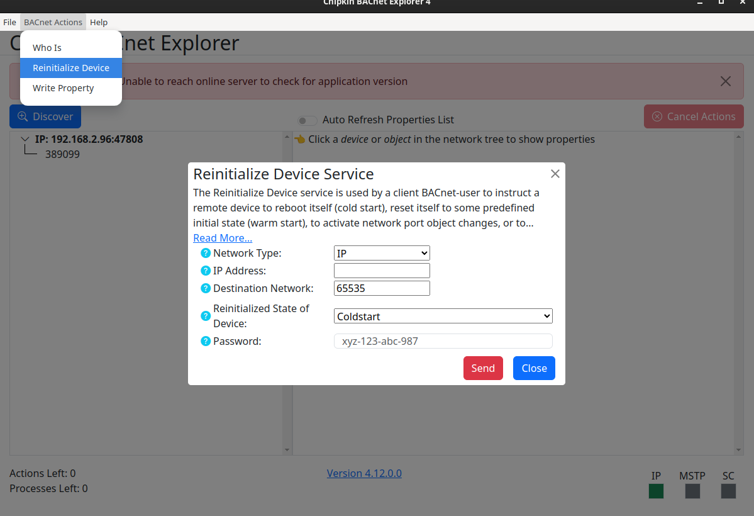Click properties pane scrollbar up arrow
This screenshot has width=754, height=516.
(738, 137)
